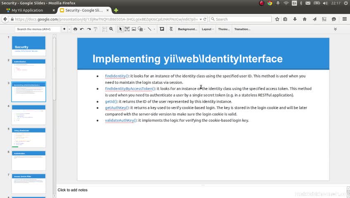Screen dimensions: 350x198
Task: Click the getAuthKey() link
Action: click(x=117, y=108)
